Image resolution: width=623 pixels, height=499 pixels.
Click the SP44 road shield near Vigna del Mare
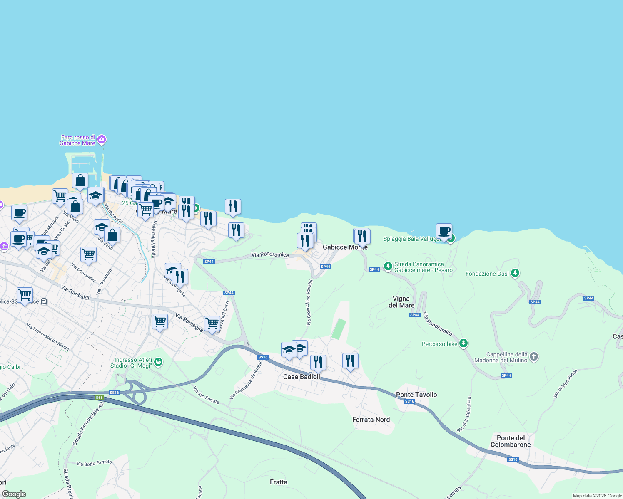415,315
